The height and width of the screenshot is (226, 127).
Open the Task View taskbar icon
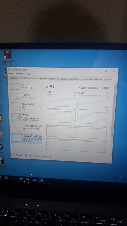pyautogui.click(x=13, y=178)
